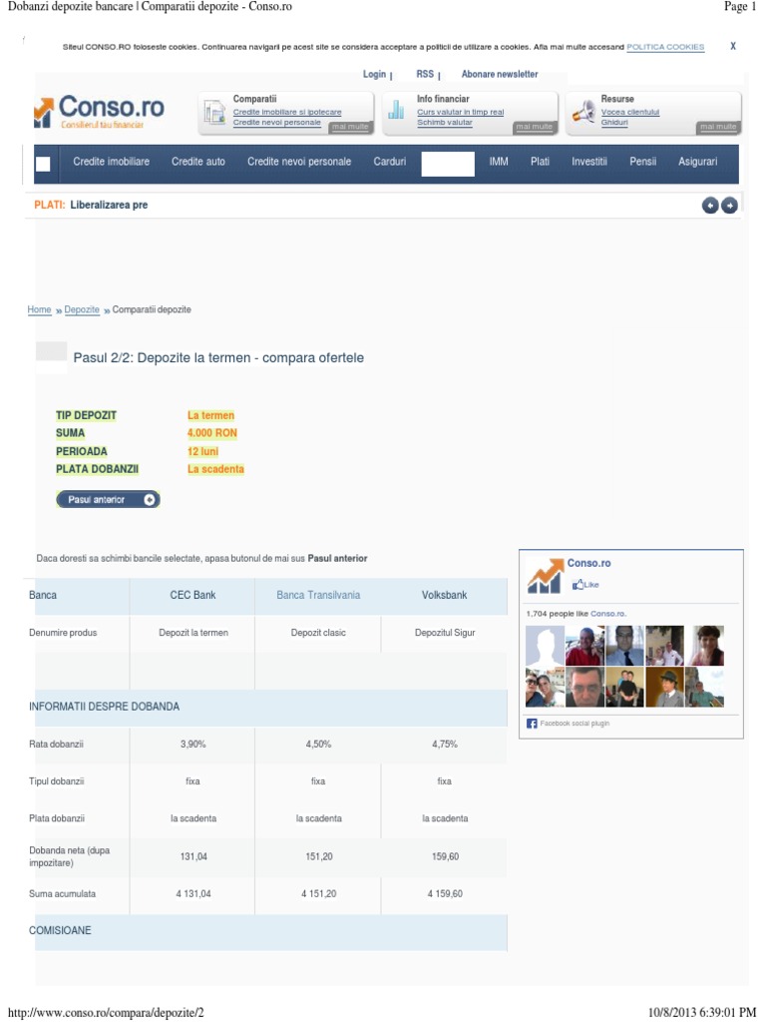
Task: Click the Volksbank column header
Action: tap(444, 595)
